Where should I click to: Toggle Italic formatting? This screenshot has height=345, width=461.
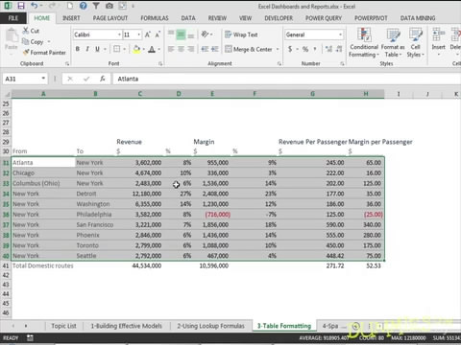point(87,49)
